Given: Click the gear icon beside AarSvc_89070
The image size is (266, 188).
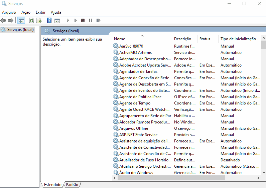Looking at the screenshot, I should pyautogui.click(x=116, y=46).
